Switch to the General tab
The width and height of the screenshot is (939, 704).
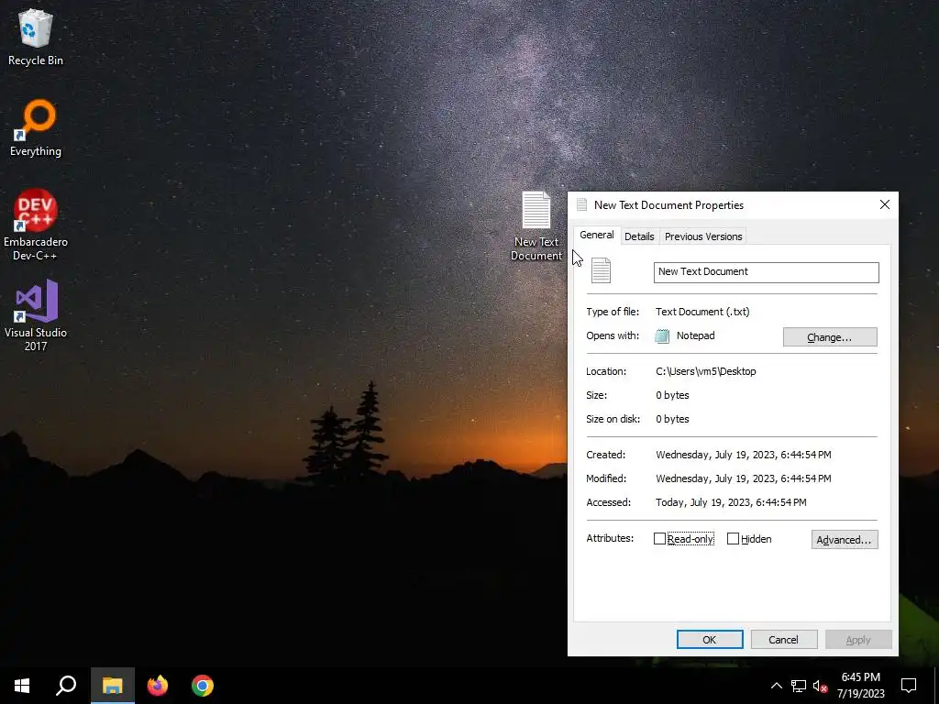[x=596, y=235]
